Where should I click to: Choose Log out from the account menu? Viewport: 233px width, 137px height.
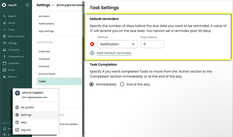[x=26, y=130]
